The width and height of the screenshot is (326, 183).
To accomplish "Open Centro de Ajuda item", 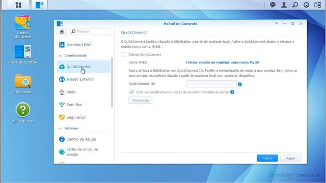I will click(84, 139).
